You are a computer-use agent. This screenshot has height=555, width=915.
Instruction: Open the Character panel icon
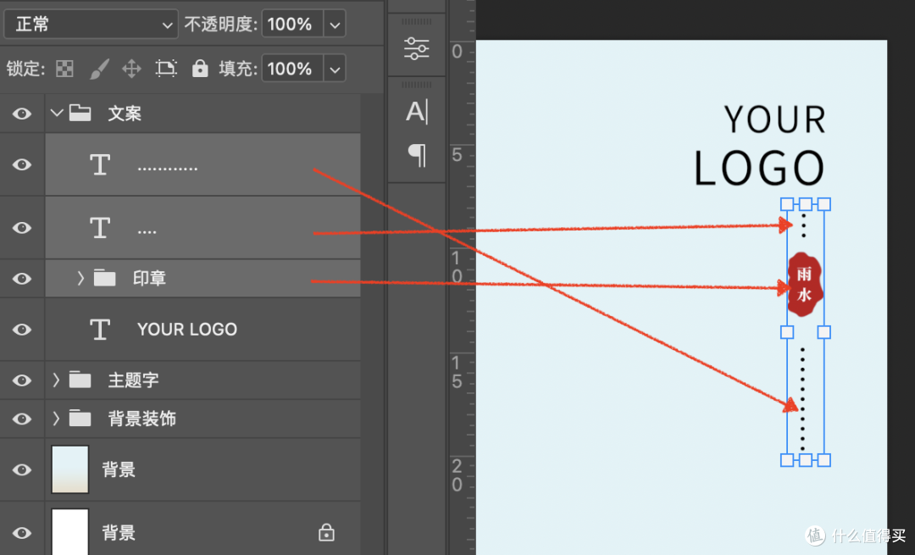[x=417, y=112]
